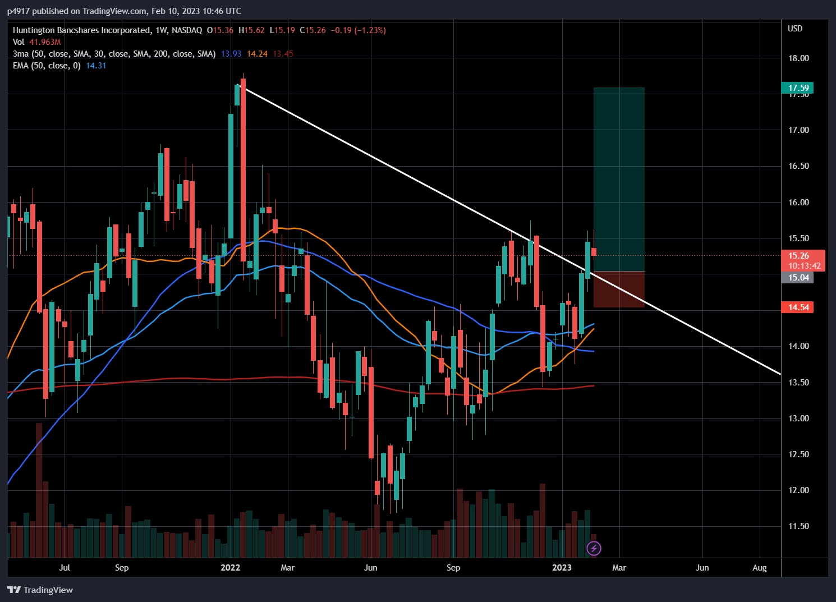This screenshot has height=602, width=836.
Task: Click the change value −0.19 (−1.23%)
Action: coord(359,30)
